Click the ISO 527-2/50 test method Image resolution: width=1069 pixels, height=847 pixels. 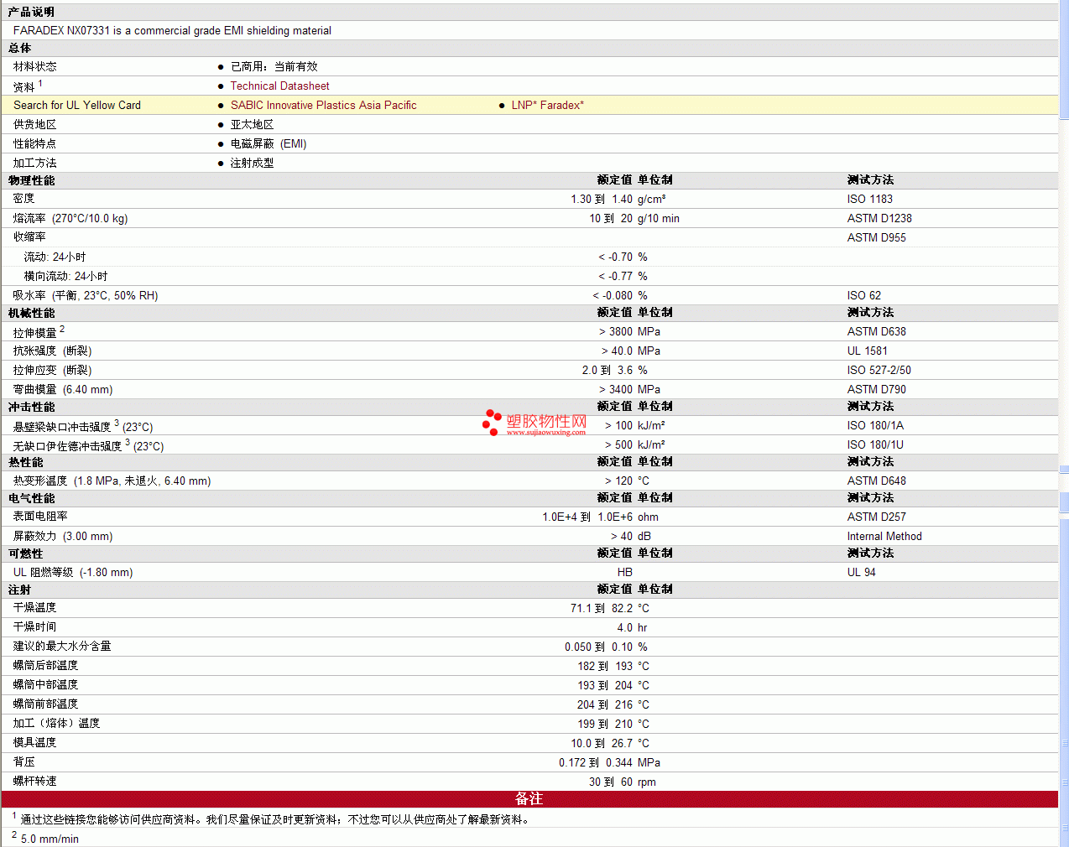tap(879, 370)
